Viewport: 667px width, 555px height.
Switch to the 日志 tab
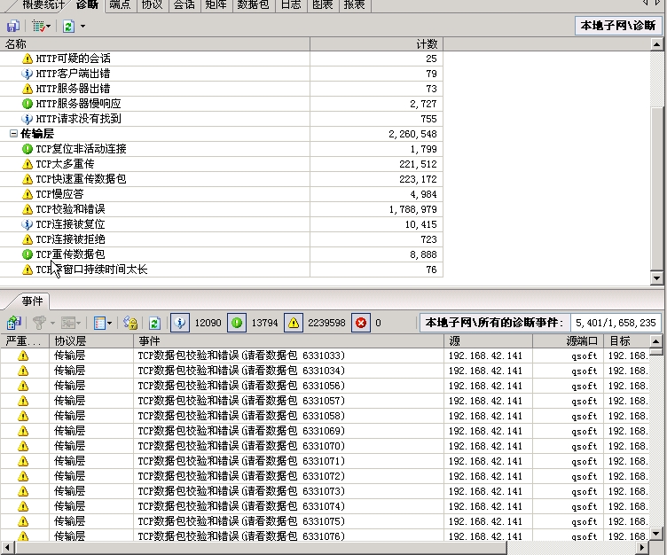[x=290, y=5]
